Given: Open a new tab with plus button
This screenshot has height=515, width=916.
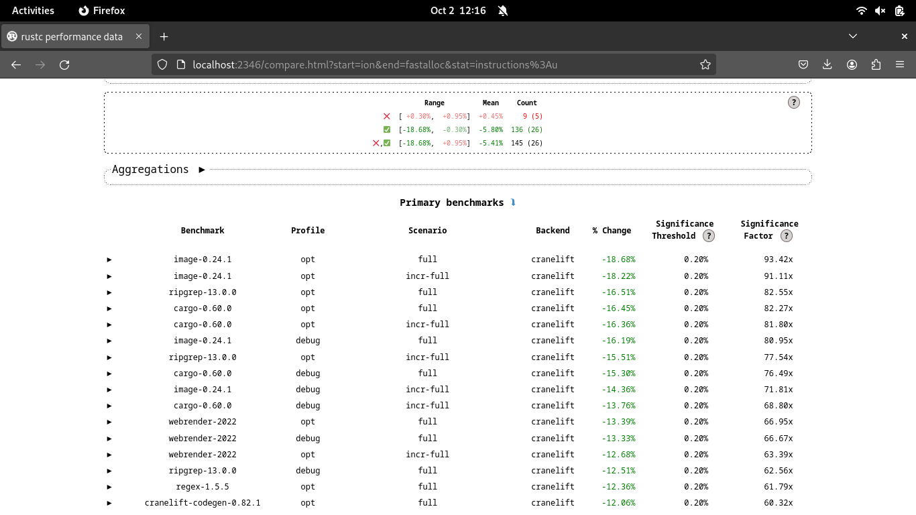Looking at the screenshot, I should point(164,36).
